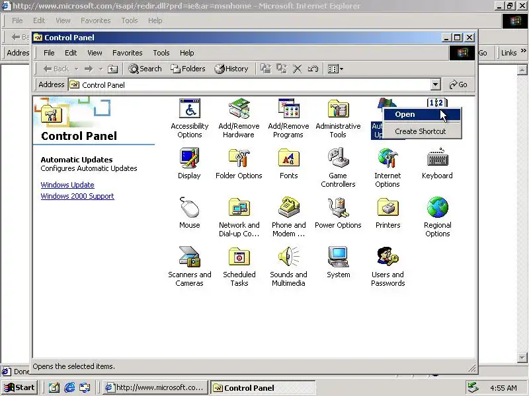The width and height of the screenshot is (529, 396).
Task: Open the Forward history dropdown arrow
Action: click(101, 69)
